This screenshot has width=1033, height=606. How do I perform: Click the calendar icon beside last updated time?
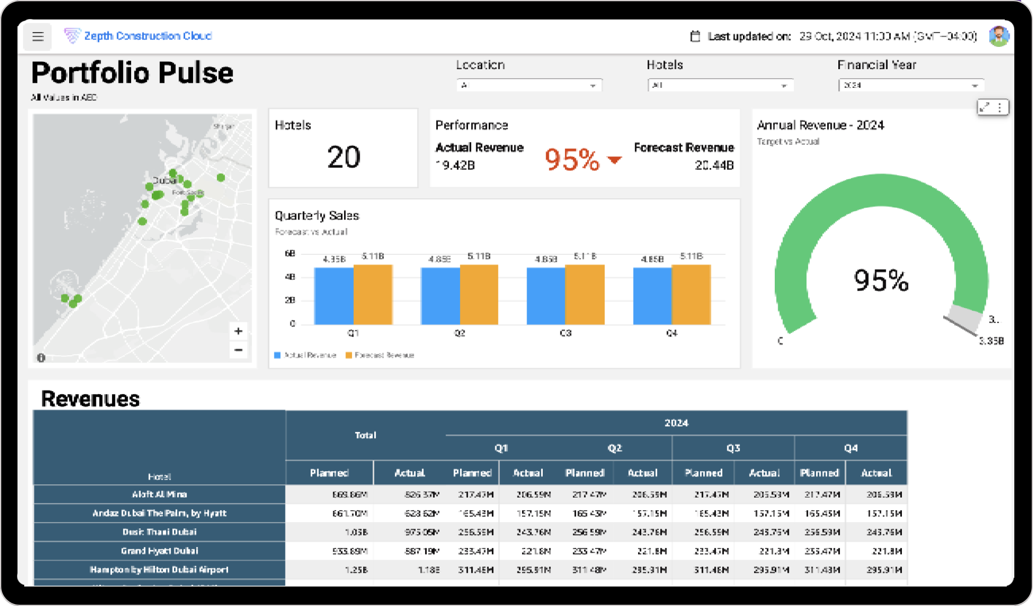tap(696, 36)
